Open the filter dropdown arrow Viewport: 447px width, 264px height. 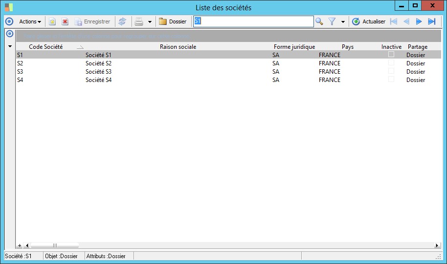tap(343, 21)
